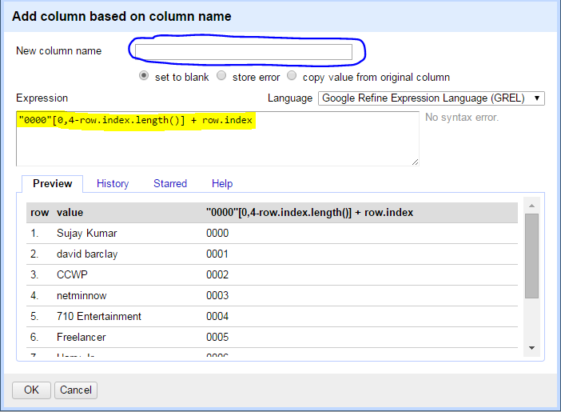This screenshot has width=561, height=412.
Task: Select the 'store error' radio option
Action: 221,75
